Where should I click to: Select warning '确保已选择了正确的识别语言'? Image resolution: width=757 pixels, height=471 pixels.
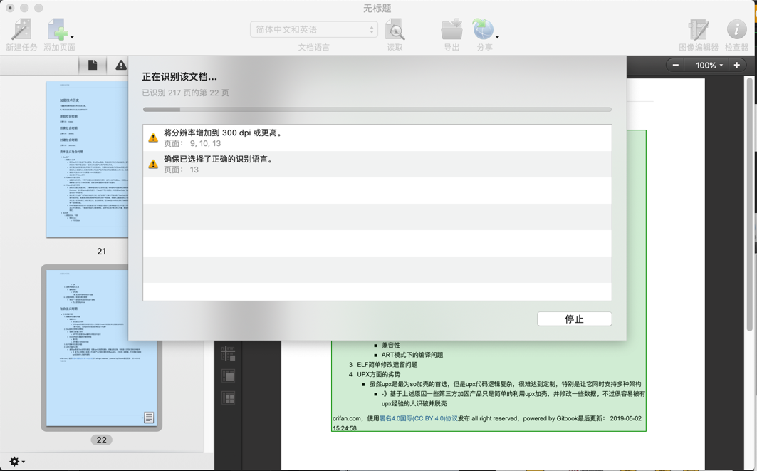click(x=377, y=165)
